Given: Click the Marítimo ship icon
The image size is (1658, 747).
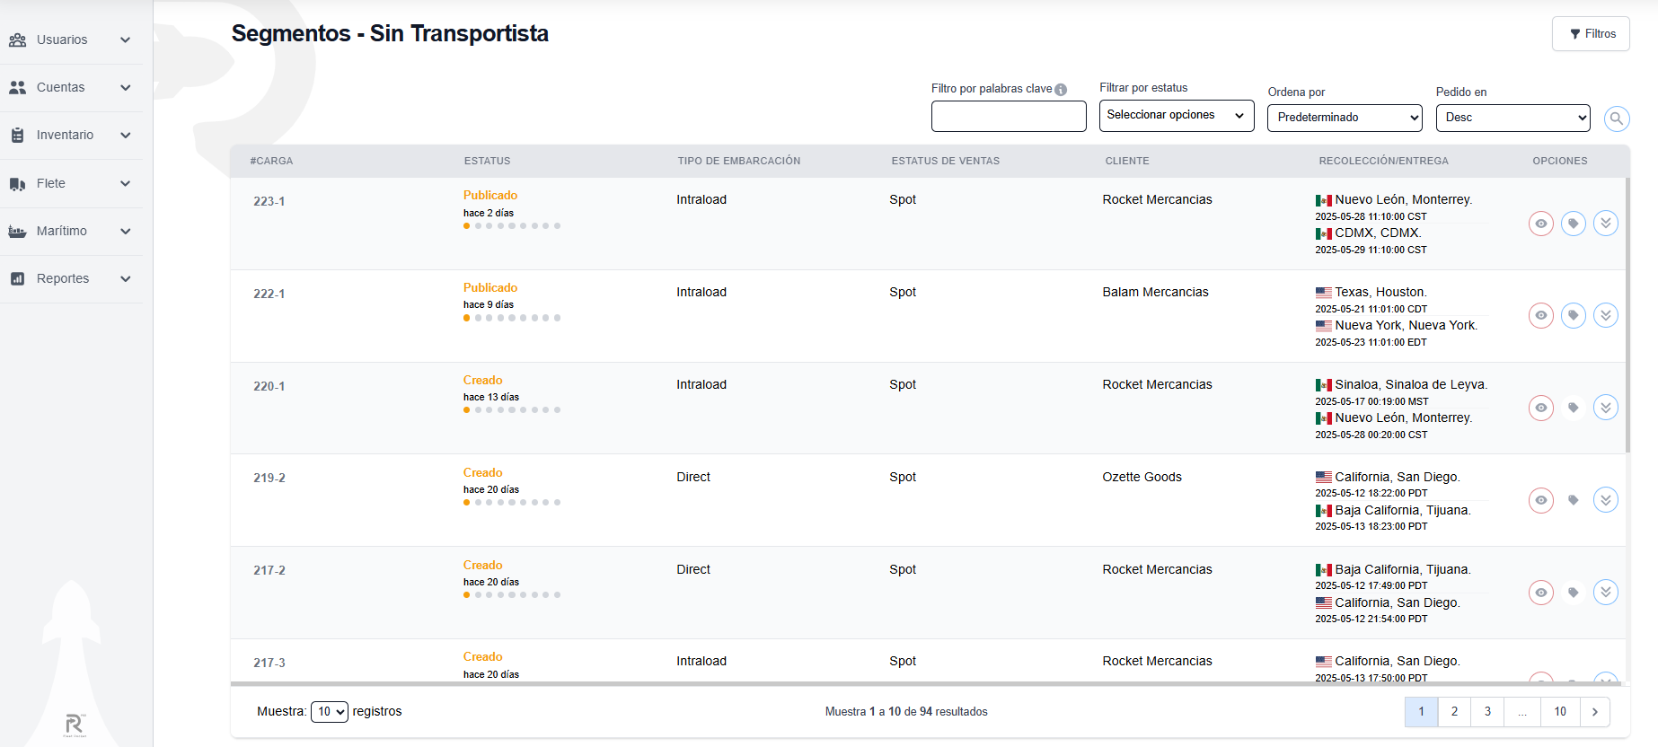Looking at the screenshot, I should pyautogui.click(x=17, y=232).
